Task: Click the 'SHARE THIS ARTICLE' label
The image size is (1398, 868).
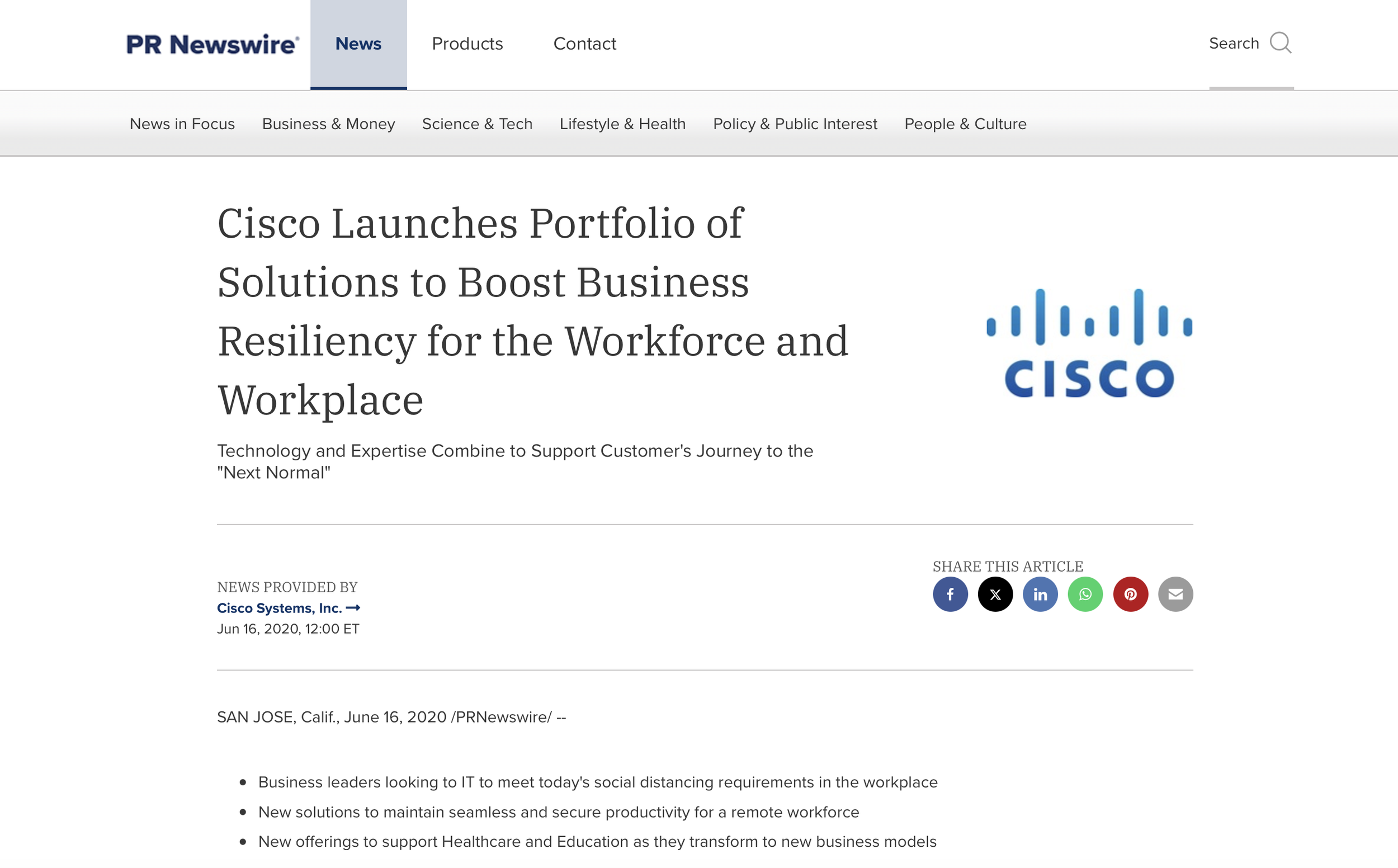Action: click(x=1008, y=567)
